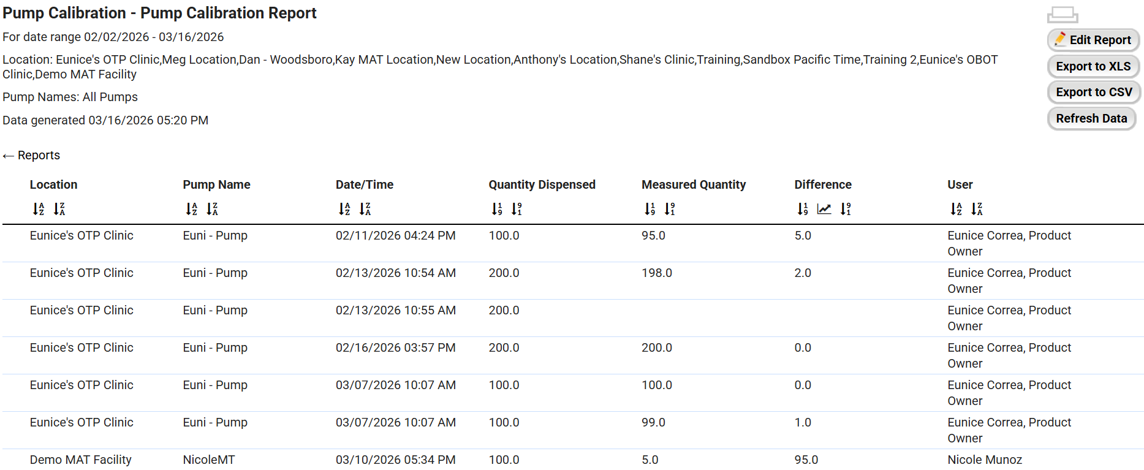This screenshot has width=1144, height=470.
Task: Sort Location column ascending A to Z
Action: pos(38,209)
